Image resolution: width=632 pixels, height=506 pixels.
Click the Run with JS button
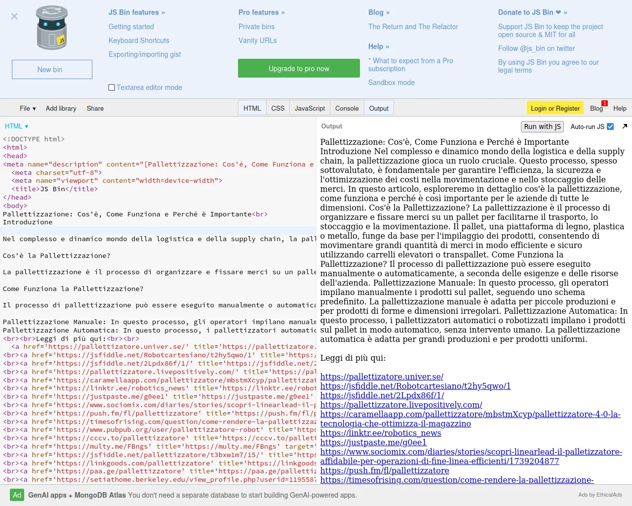pyautogui.click(x=542, y=126)
